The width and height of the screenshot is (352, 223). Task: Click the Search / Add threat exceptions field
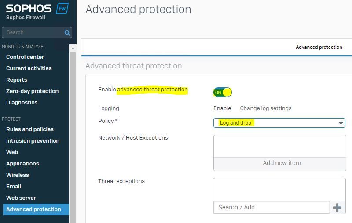[x=271, y=207]
